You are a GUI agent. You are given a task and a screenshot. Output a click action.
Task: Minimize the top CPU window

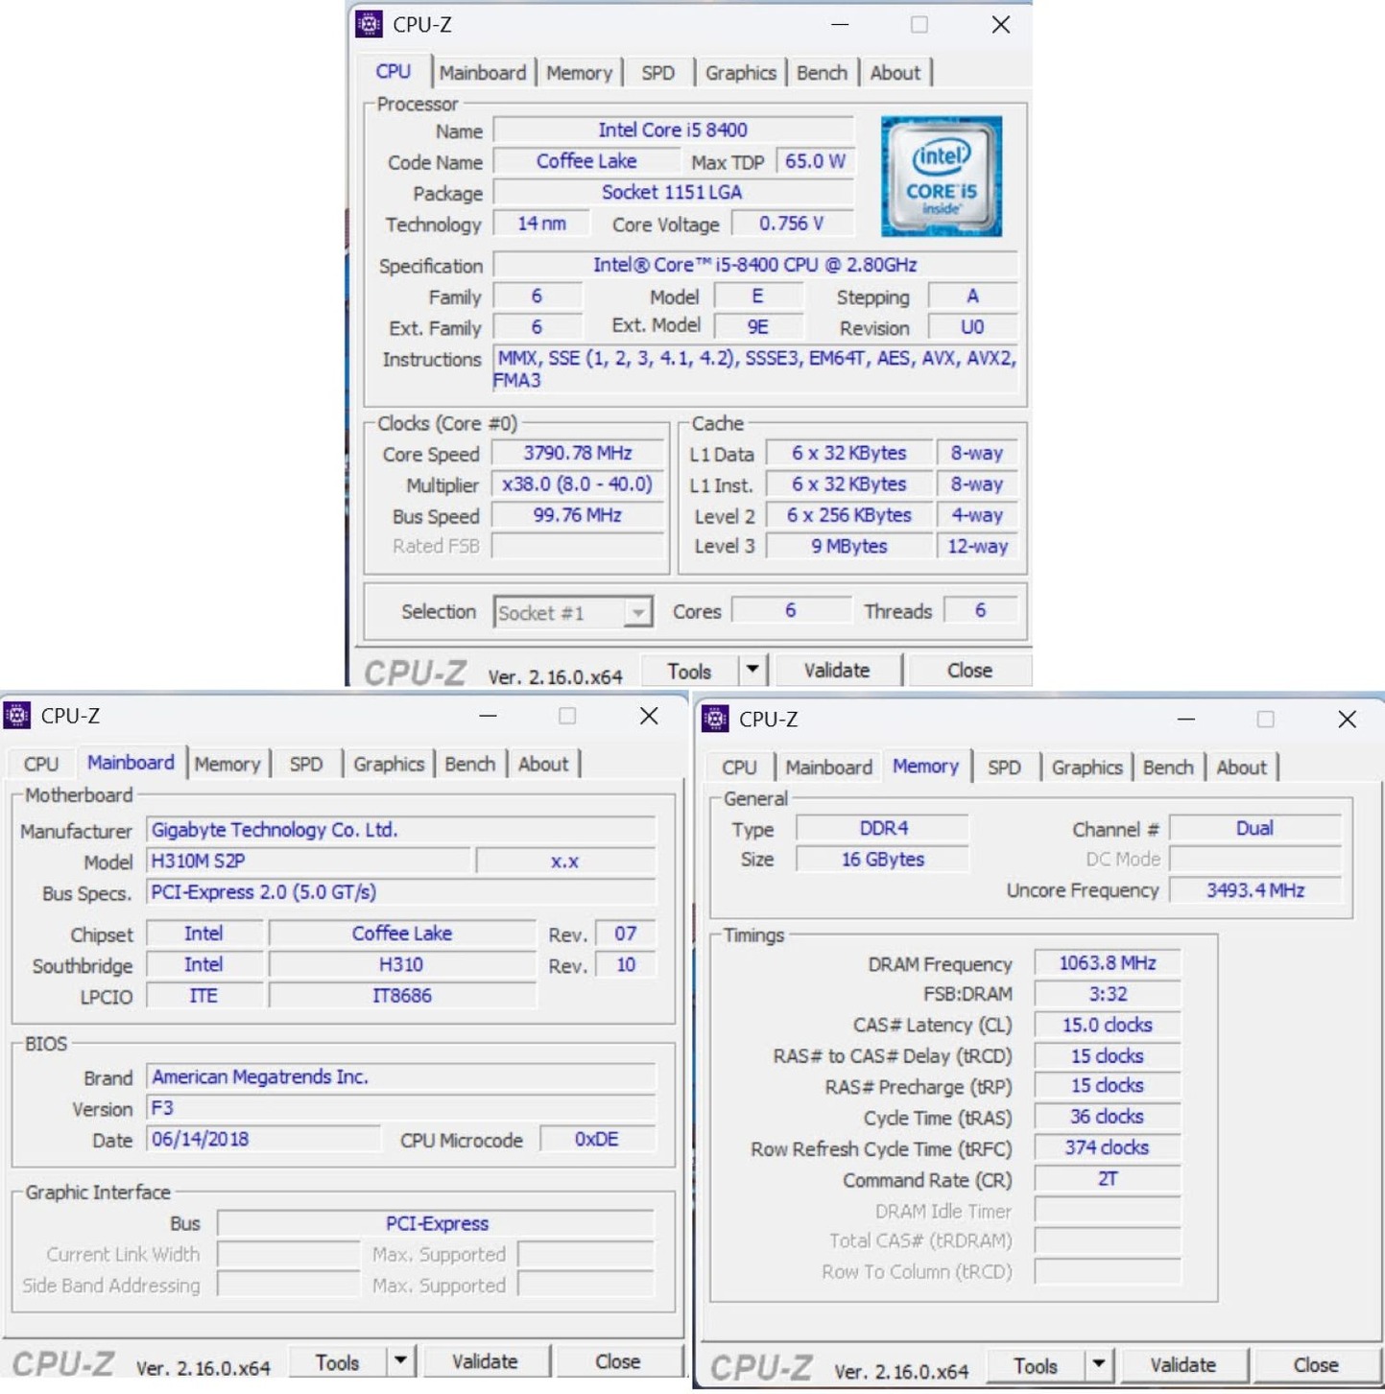[x=840, y=24]
